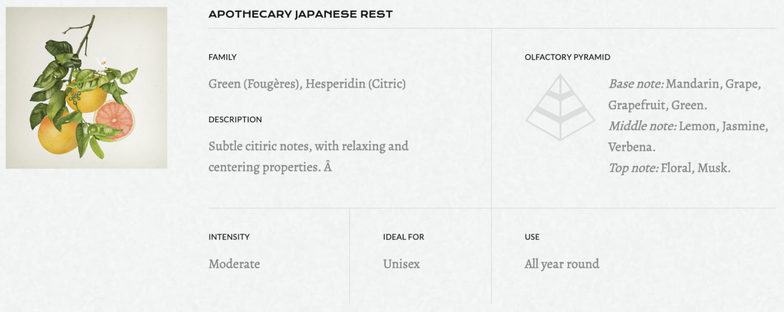This screenshot has width=784, height=312.
Task: Click the Grapefruit, Green note text
Action: click(x=658, y=105)
